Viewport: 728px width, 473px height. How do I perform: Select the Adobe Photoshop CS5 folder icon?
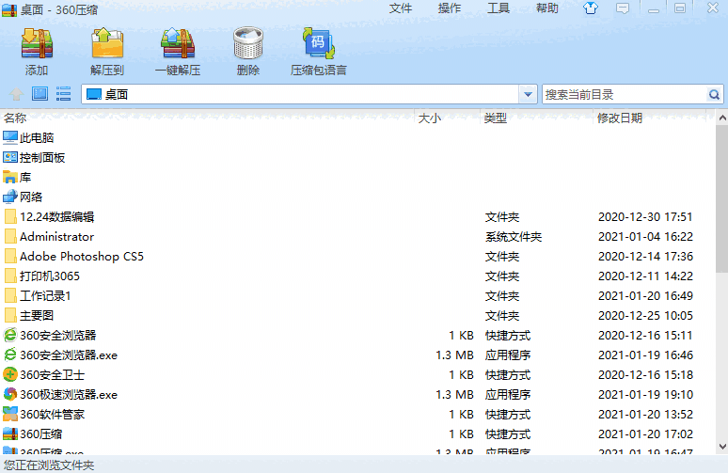click(10, 256)
